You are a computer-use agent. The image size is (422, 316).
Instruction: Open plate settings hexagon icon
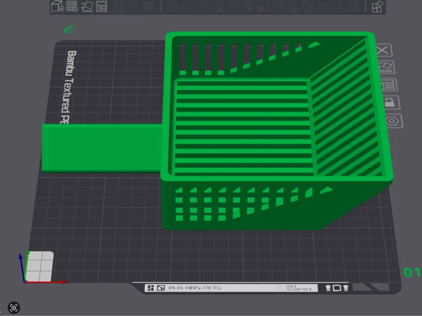point(393,121)
